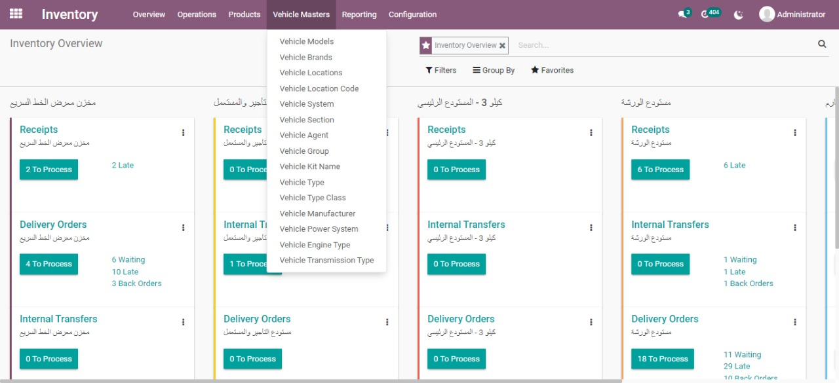Open the conversations messages icon

point(682,14)
